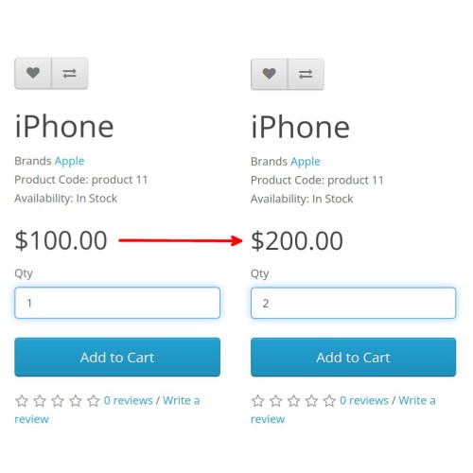This screenshot has height=473, width=473.
Task: Click the compare arrows icon on left product
Action: point(69,74)
